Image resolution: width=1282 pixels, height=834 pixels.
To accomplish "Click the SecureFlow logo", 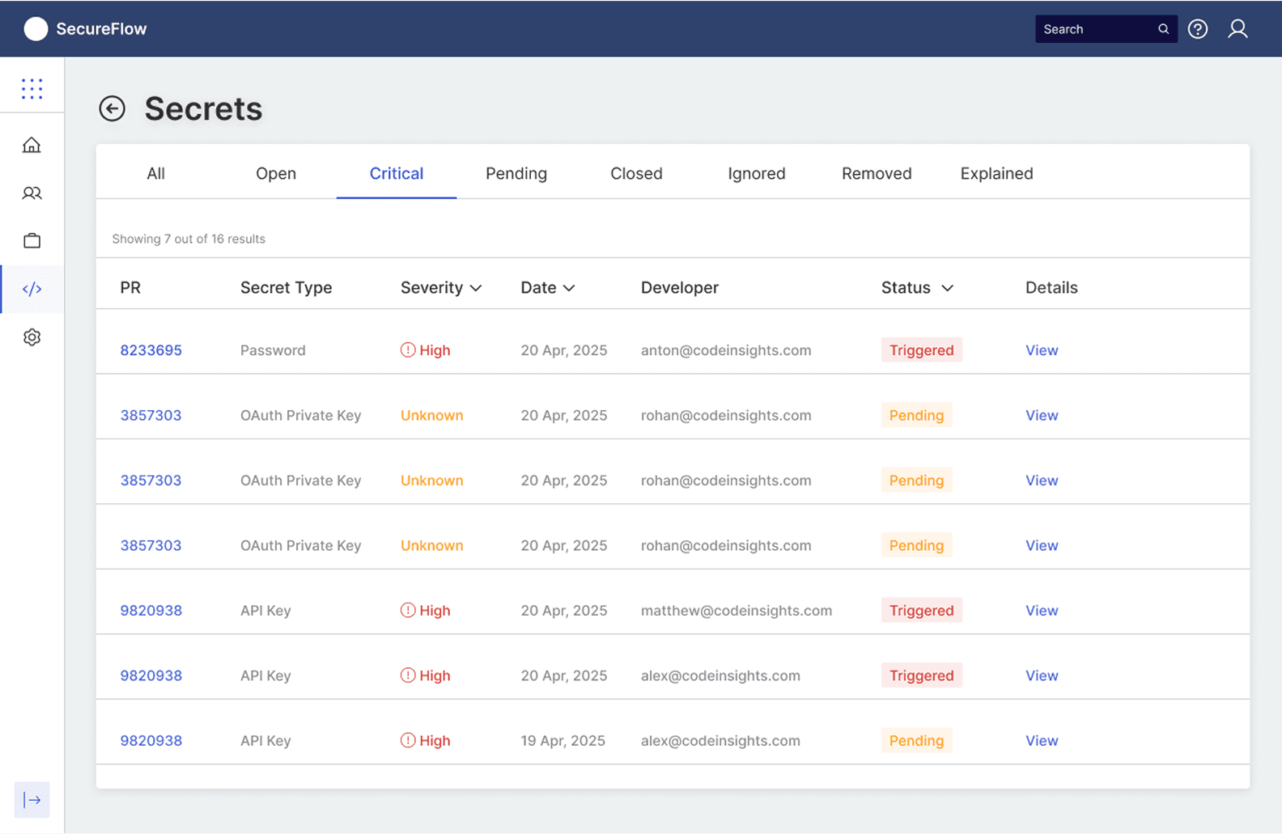I will [x=85, y=29].
